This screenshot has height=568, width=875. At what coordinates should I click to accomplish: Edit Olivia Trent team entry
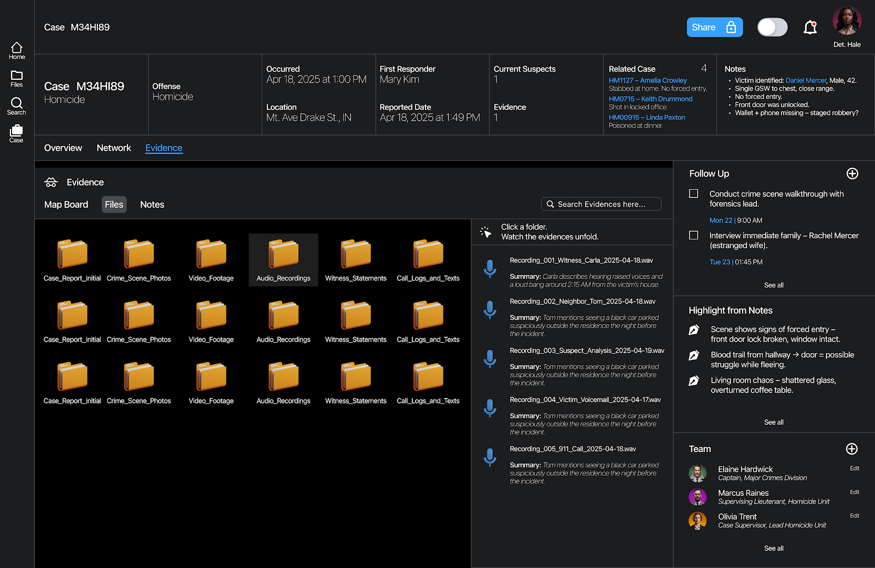pyautogui.click(x=855, y=516)
